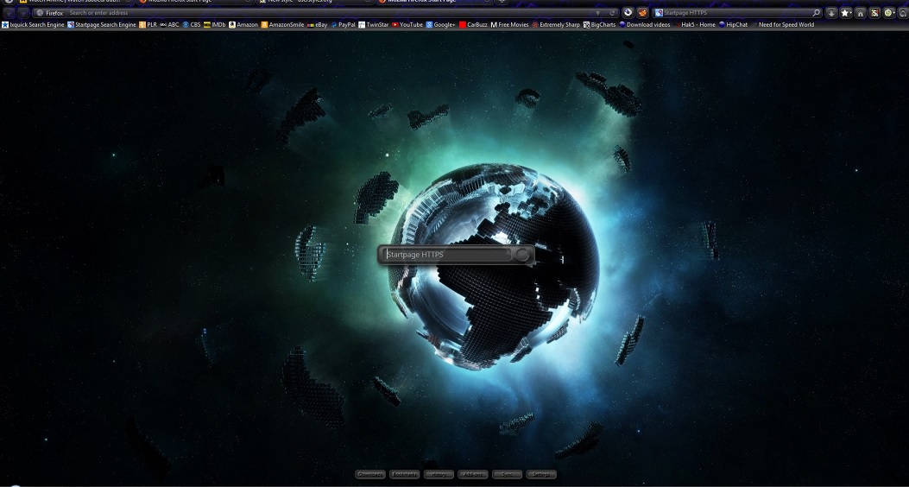Open Downloads from the start page bottom bar
Screen dimensions: 909x487
click(x=370, y=474)
